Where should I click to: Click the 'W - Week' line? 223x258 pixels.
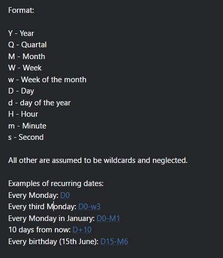pos(25,68)
